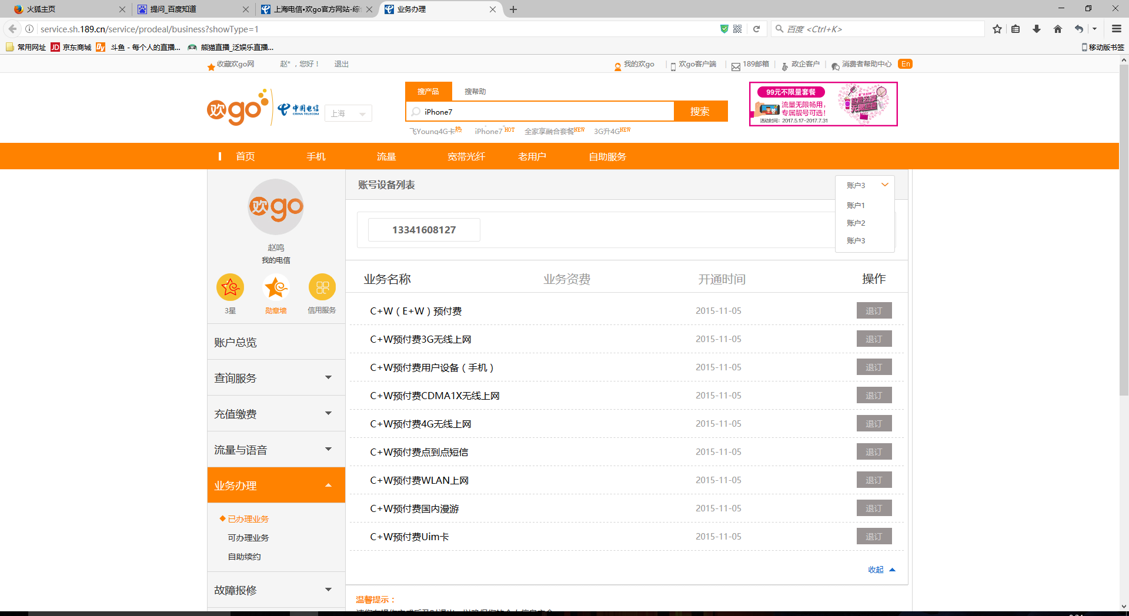
Task: Expand the 充值缴费 sidebar section
Action: coord(276,413)
